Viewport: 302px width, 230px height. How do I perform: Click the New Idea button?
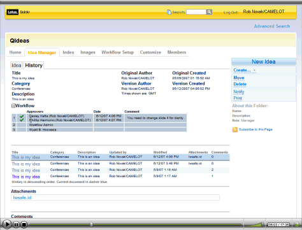point(264,62)
